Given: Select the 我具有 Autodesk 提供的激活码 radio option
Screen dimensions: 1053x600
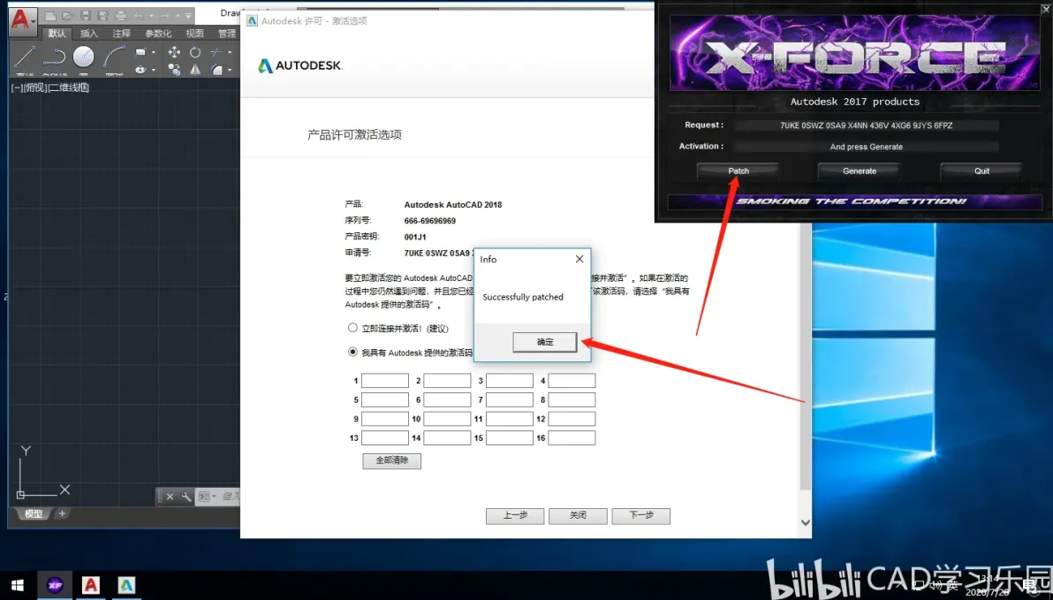Looking at the screenshot, I should (x=353, y=352).
